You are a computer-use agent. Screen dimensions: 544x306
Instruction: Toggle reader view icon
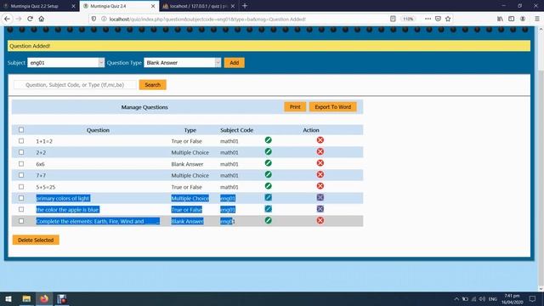(x=393, y=19)
